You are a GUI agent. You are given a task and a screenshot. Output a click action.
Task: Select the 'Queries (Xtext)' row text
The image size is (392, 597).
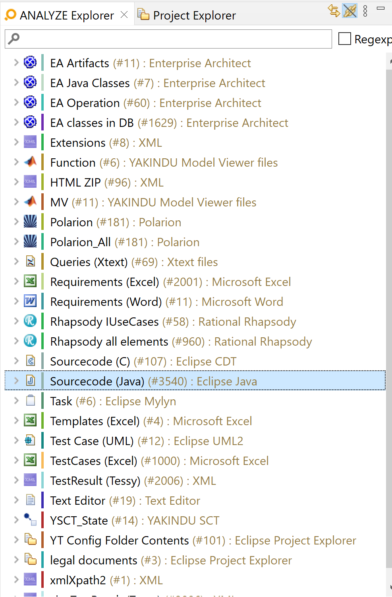click(x=89, y=262)
